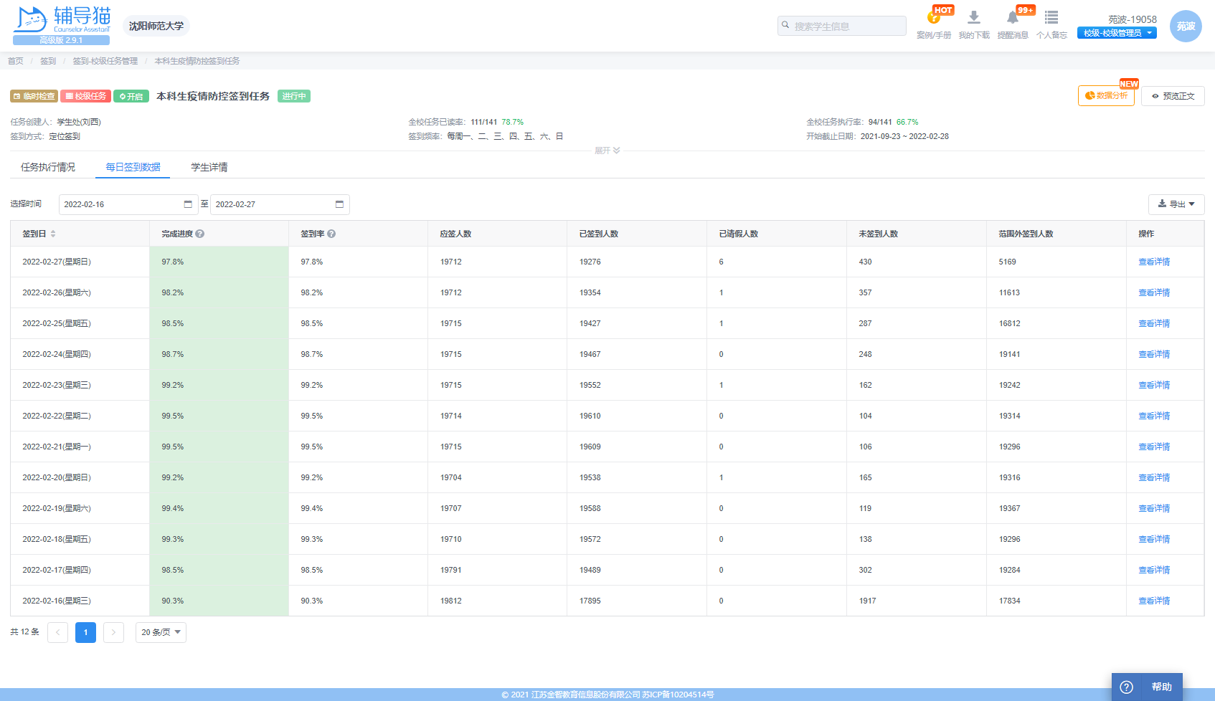Switch to the 学生详情 tab
This screenshot has height=701, width=1215.
(209, 167)
